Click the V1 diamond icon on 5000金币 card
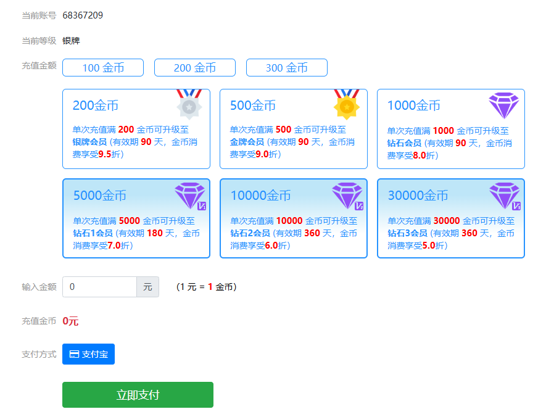This screenshot has height=417, width=554. tap(189, 196)
